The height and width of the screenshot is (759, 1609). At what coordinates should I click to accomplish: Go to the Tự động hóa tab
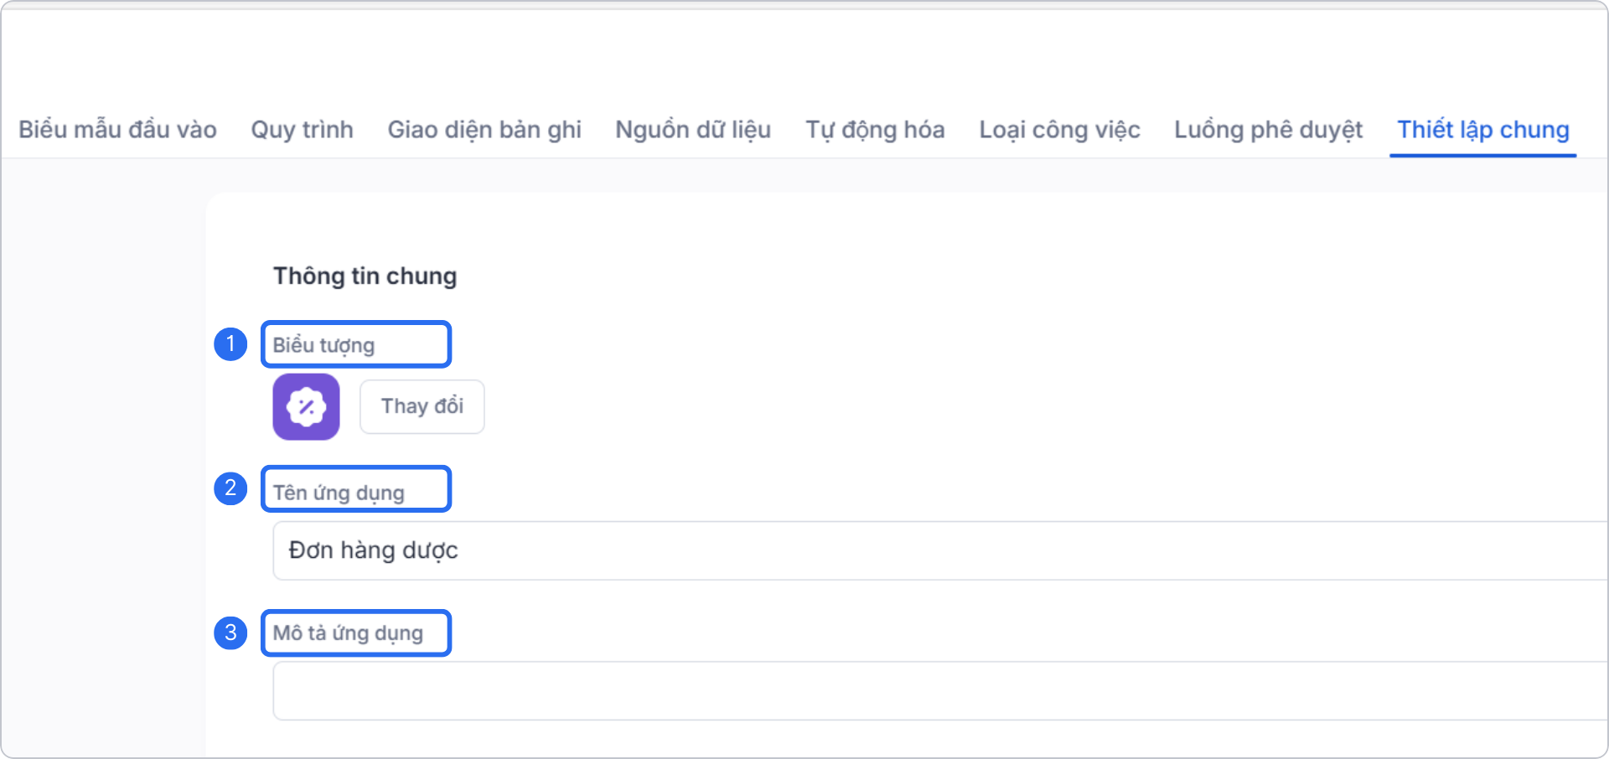point(875,130)
